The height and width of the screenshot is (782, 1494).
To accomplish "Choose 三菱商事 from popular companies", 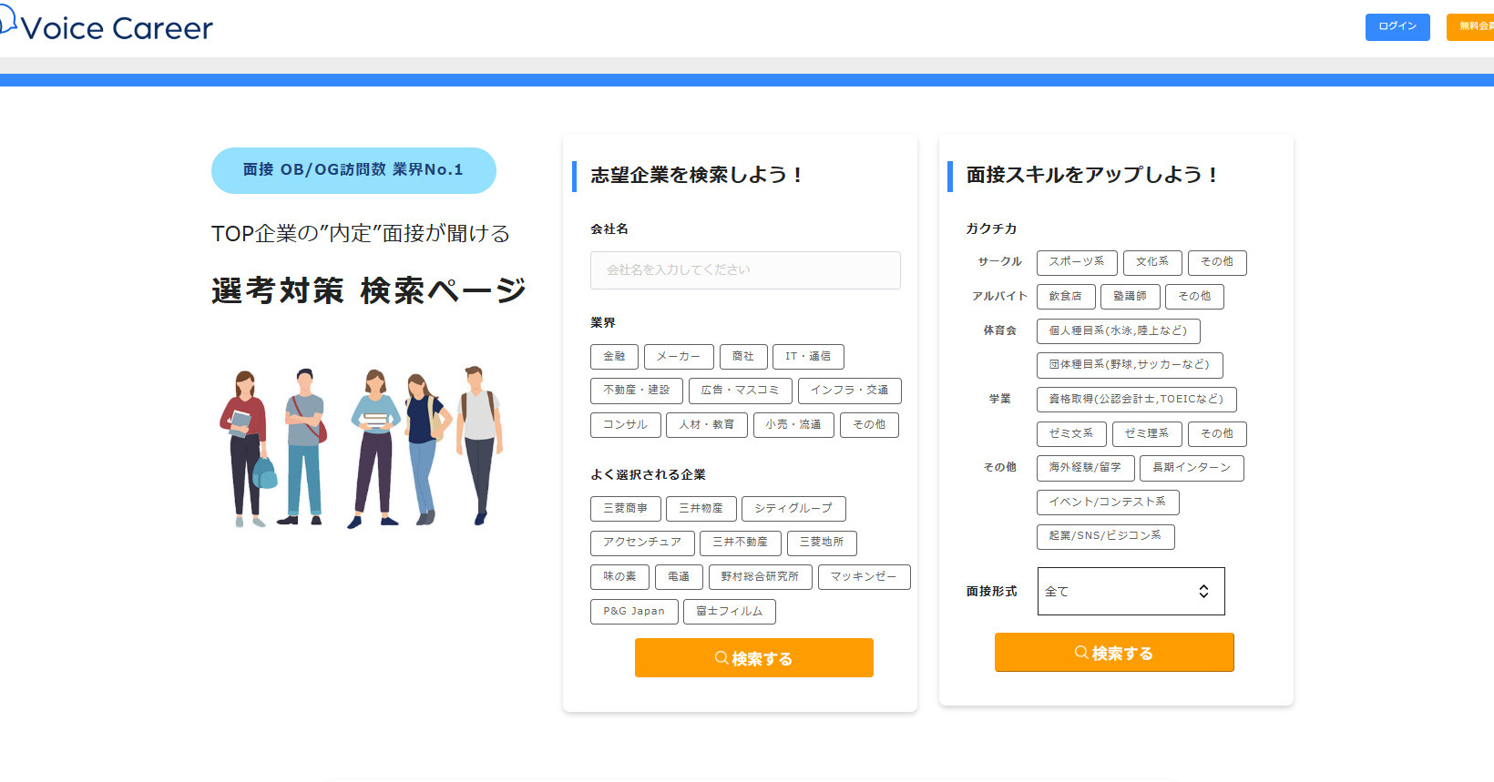I will 625,509.
